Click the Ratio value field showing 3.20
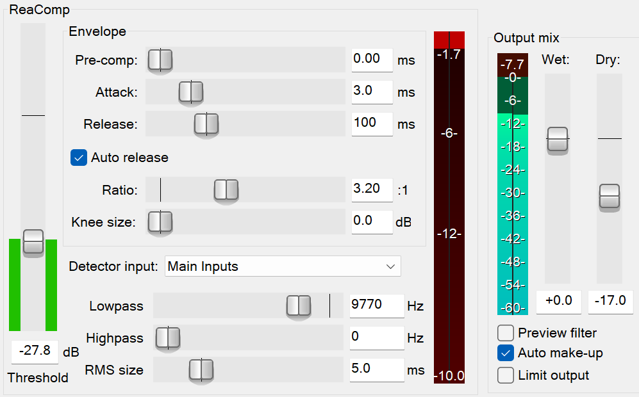 372,190
